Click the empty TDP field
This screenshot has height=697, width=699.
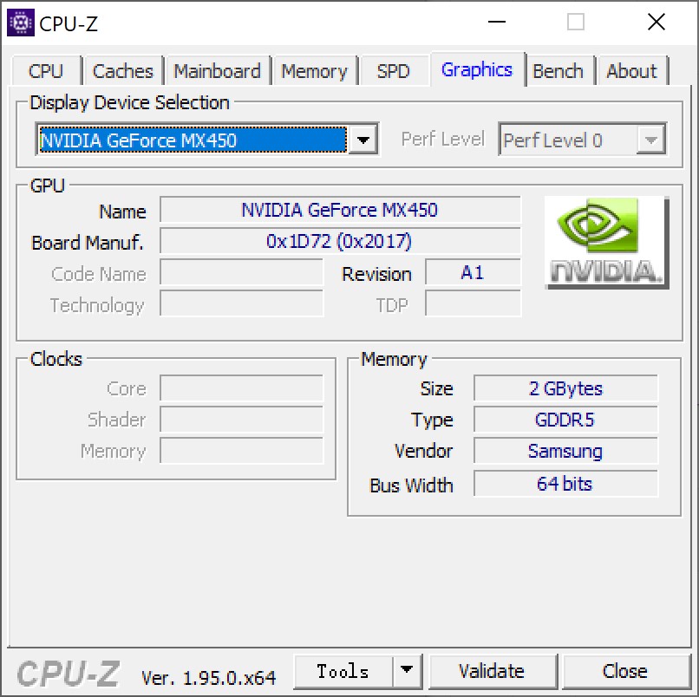pos(473,303)
